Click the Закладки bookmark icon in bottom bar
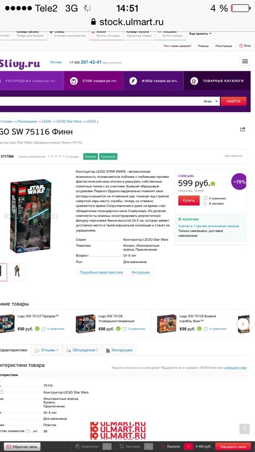Viewport: 255px width, 452px height. pos(121,447)
